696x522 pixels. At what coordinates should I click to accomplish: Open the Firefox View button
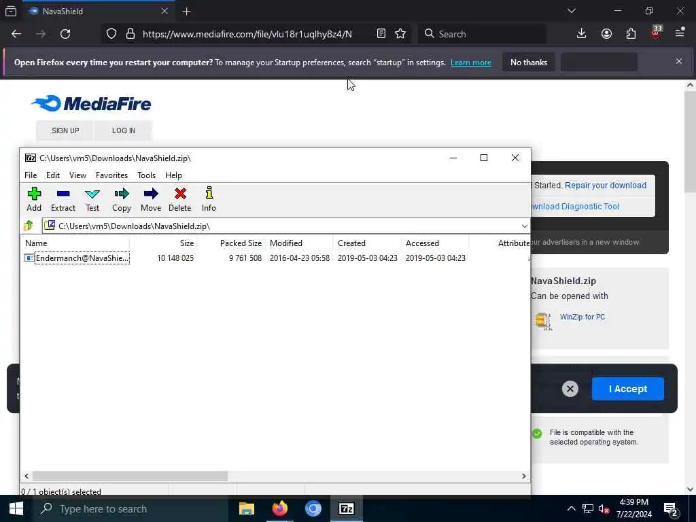(11, 12)
